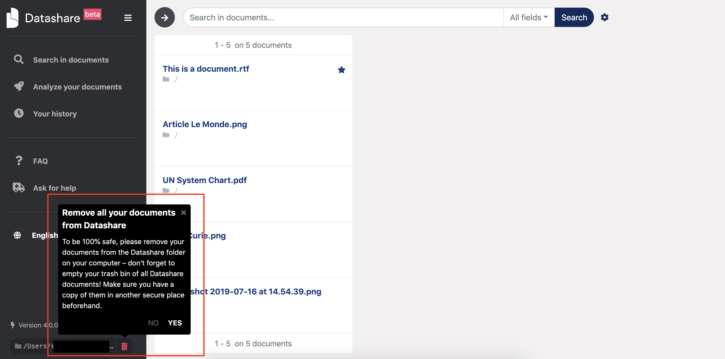Open This is a document.rtf
This screenshot has height=359, width=725.
(206, 69)
